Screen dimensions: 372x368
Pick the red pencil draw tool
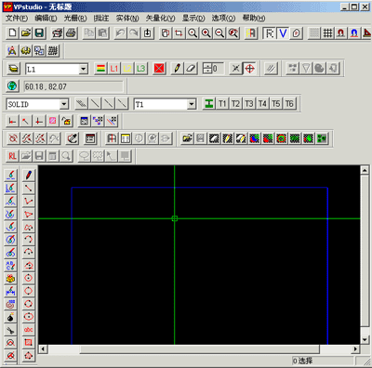click(x=29, y=175)
